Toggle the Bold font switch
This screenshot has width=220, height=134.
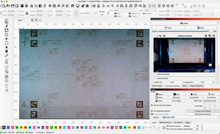click(x=115, y=13)
